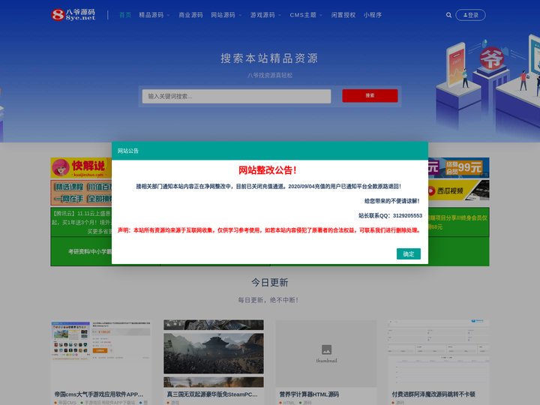
Task: Expand the 网站源码 dropdown menu
Action: point(226,15)
